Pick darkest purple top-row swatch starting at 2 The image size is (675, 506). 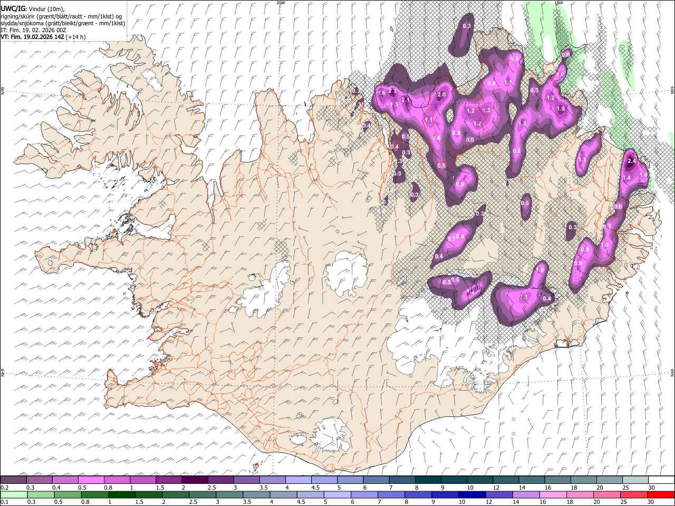194,480
